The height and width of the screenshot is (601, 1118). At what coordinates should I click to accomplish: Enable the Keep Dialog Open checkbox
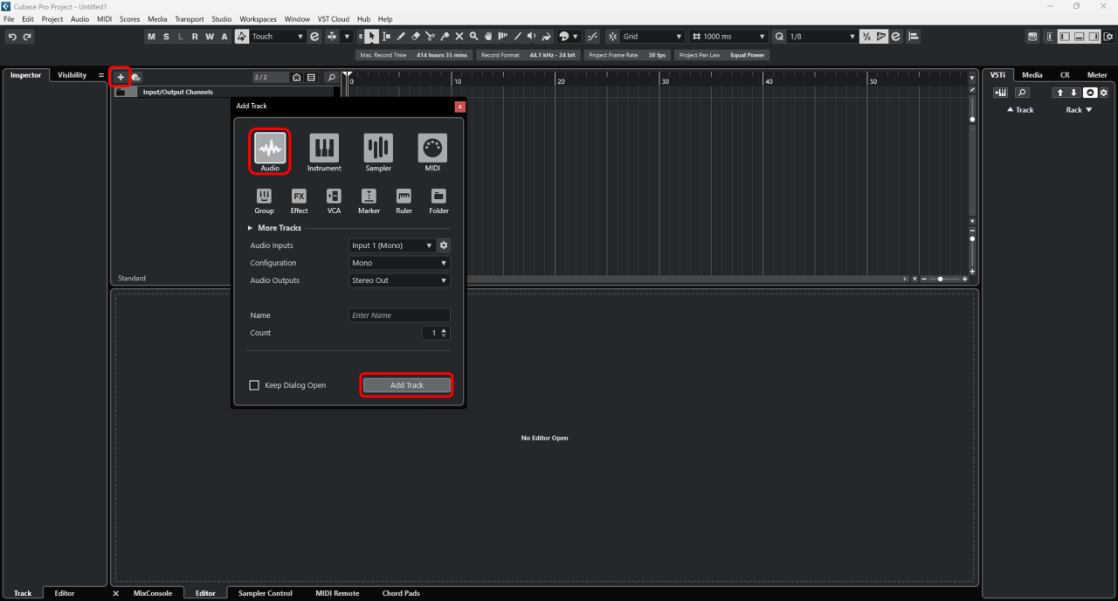(x=255, y=385)
